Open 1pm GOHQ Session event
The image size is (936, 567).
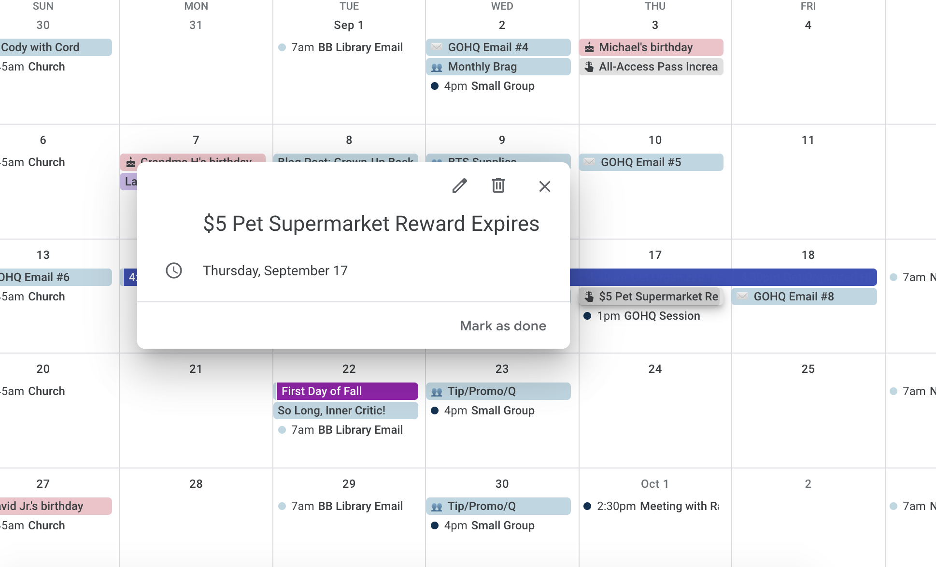[x=642, y=316]
